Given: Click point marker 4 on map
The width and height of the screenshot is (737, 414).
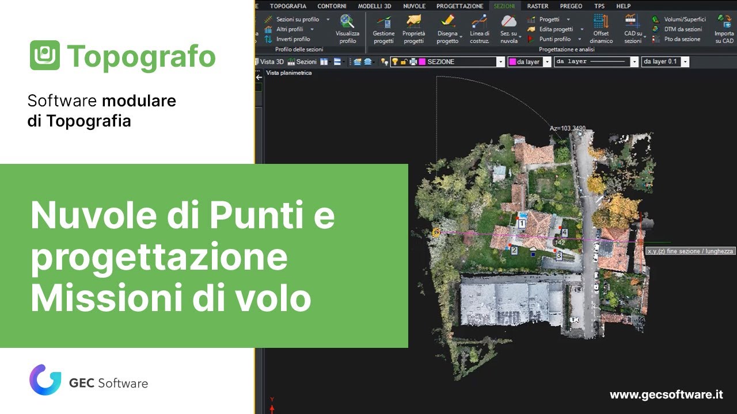Looking at the screenshot, I should pos(565,232).
